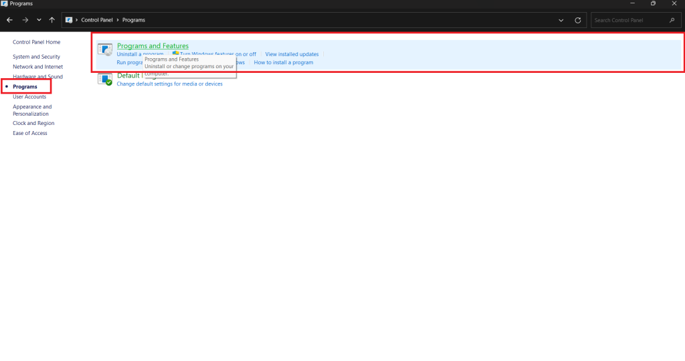Go back with the back arrow
685x361 pixels.
pyautogui.click(x=9, y=20)
